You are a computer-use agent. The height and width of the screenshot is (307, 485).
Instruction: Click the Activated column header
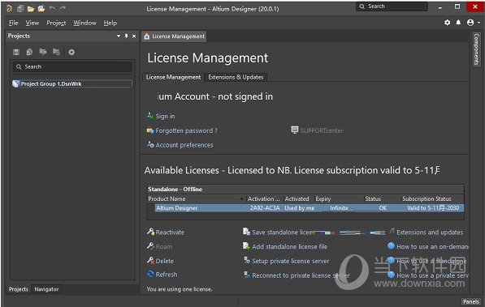point(298,198)
